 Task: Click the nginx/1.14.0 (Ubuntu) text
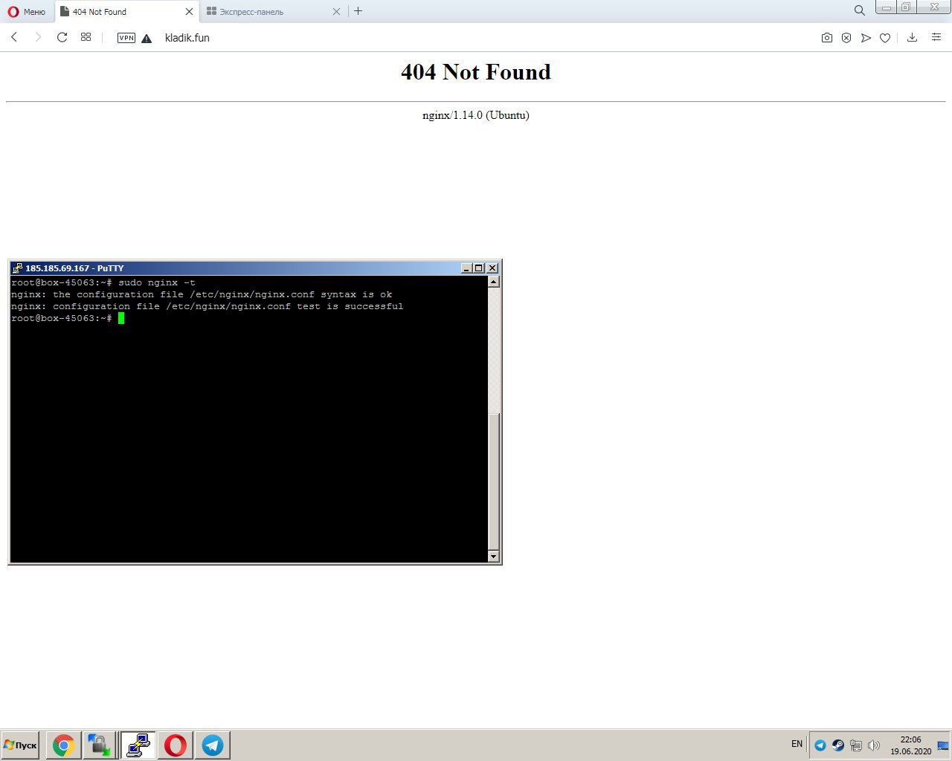click(476, 115)
